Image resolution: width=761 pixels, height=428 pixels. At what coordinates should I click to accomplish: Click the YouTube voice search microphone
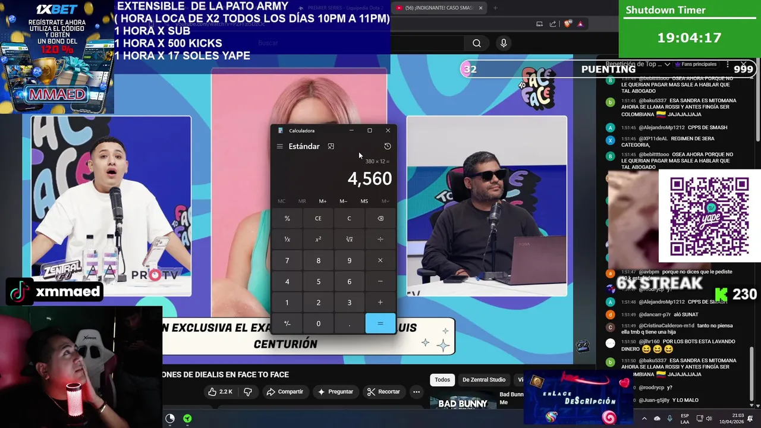click(504, 43)
